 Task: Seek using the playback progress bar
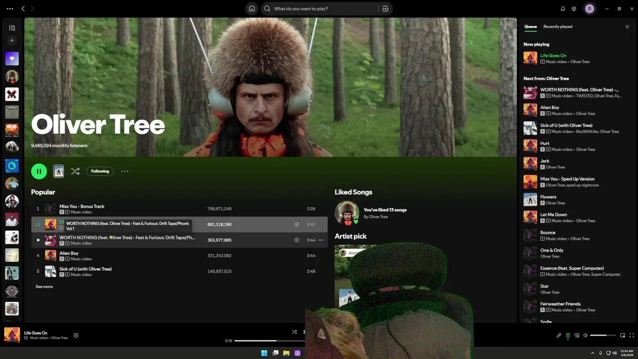click(x=270, y=341)
